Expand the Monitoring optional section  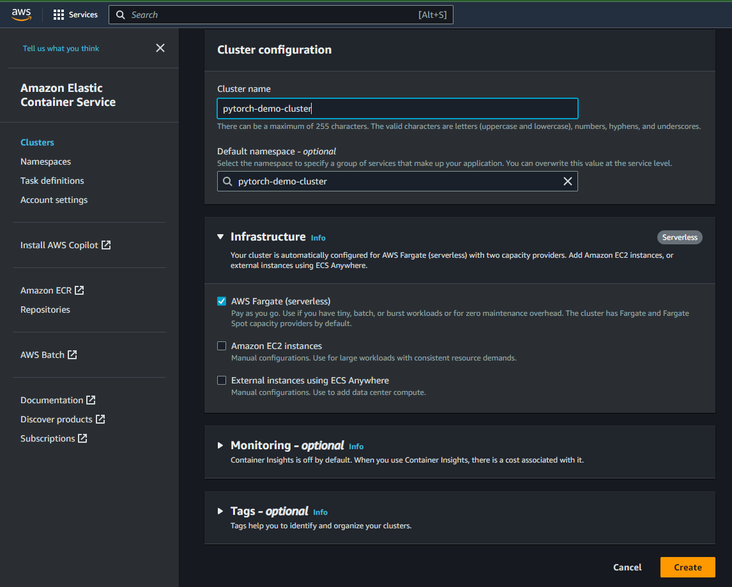(x=220, y=445)
